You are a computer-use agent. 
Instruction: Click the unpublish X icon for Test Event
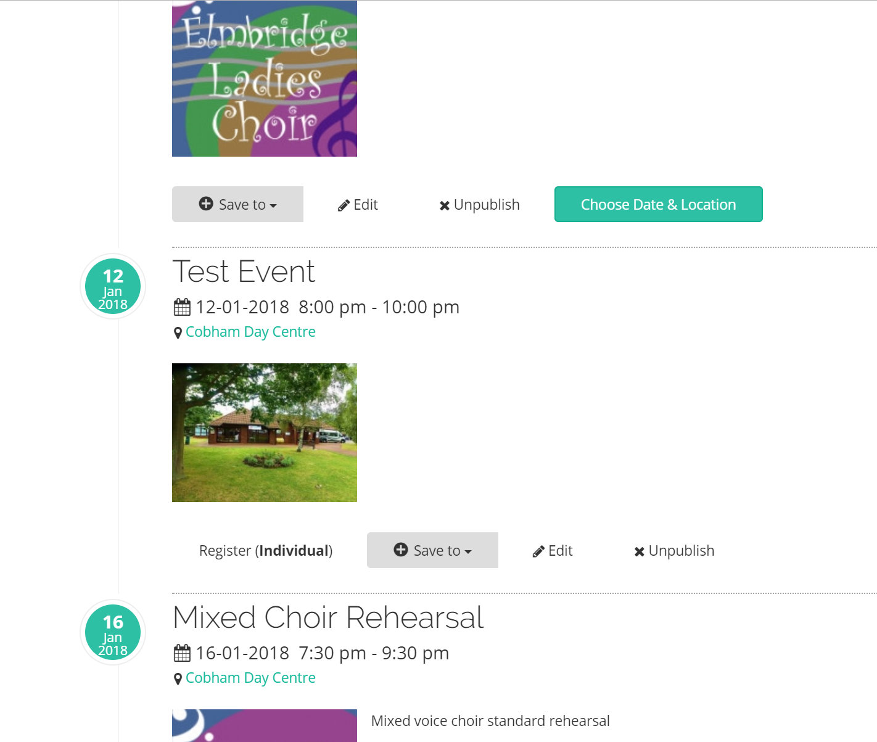639,551
